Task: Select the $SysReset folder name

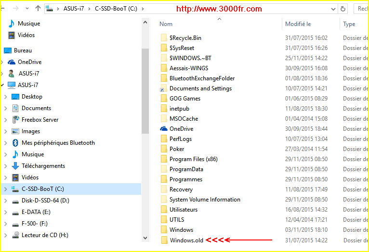Action: pyautogui.click(x=182, y=48)
